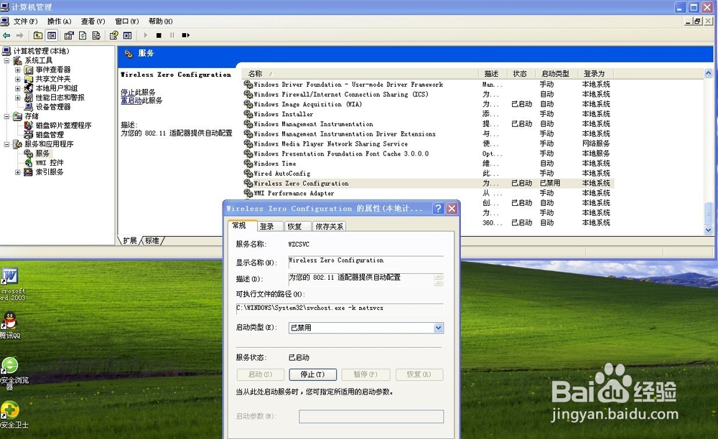718x439 pixels.
Task: Click the services list scrollbar down arrow
Action: pyautogui.click(x=709, y=230)
